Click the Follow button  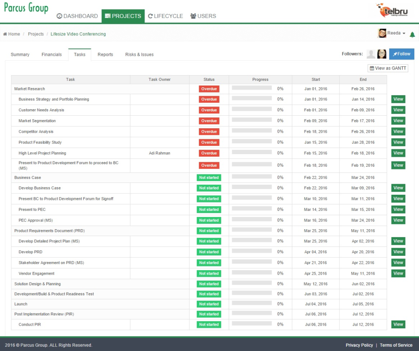pyautogui.click(x=401, y=54)
